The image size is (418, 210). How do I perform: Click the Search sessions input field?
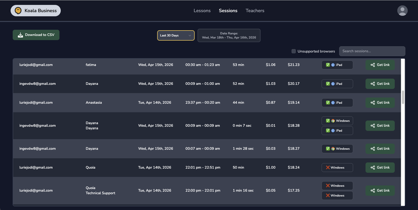(372, 51)
